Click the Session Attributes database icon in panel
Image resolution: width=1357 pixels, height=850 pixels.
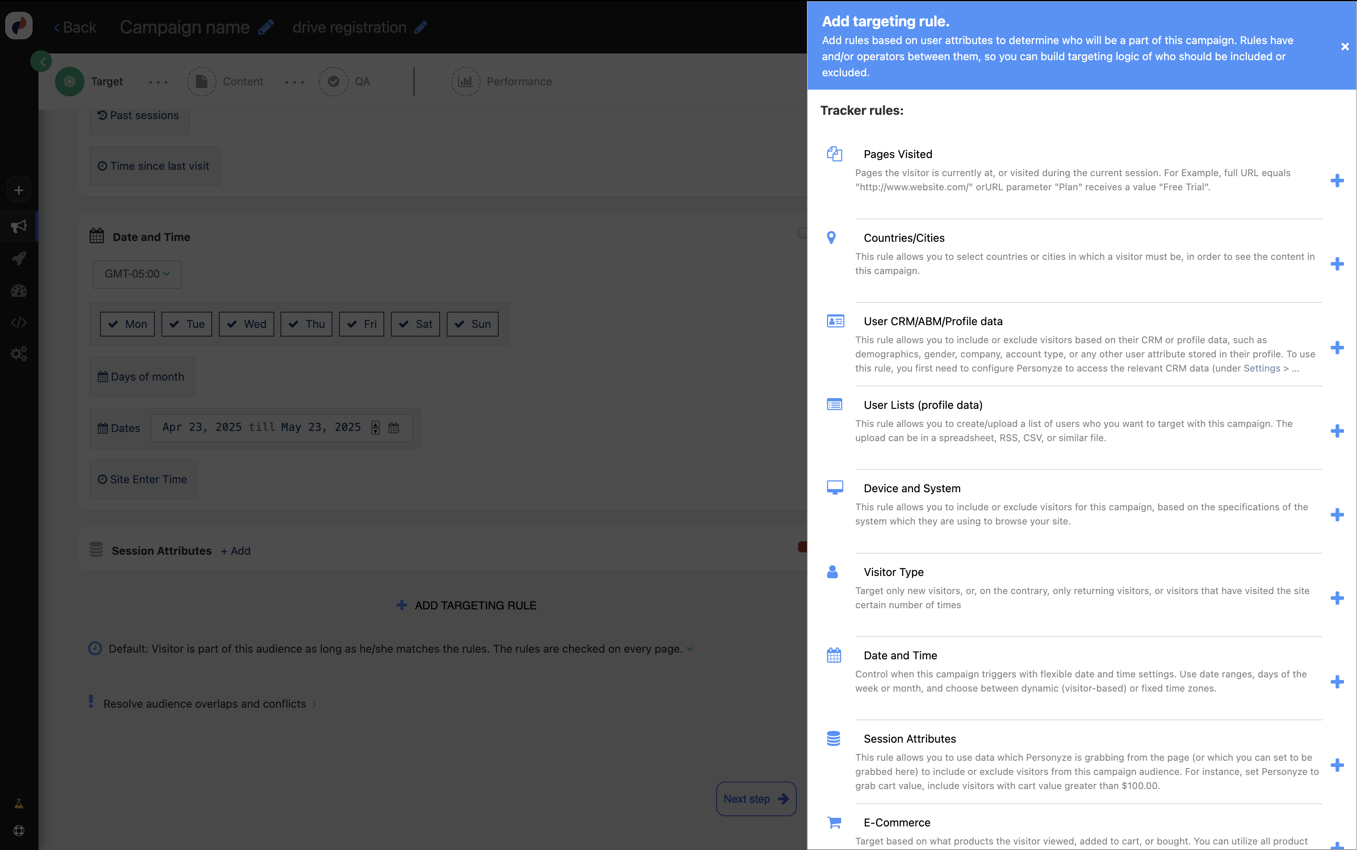[x=834, y=738]
